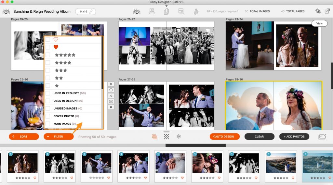Select the flower crown kiss filmstrip thumbnail
333x185 pixels.
(207, 163)
